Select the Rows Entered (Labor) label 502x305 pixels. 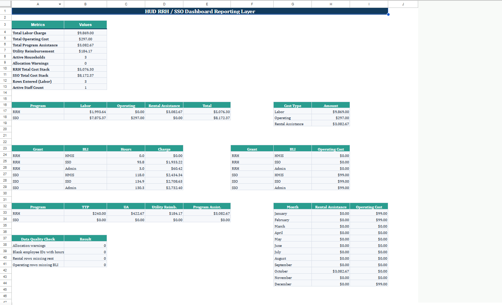[x=32, y=81]
